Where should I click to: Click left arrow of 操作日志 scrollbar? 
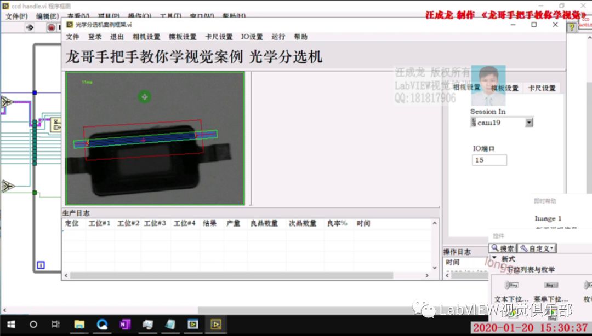(x=447, y=276)
